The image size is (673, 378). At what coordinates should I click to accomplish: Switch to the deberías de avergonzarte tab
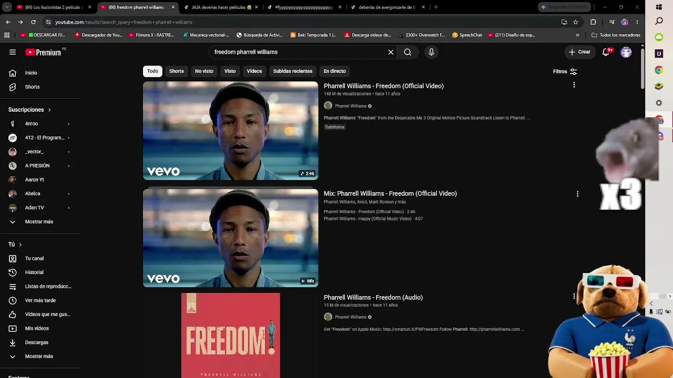coord(388,7)
